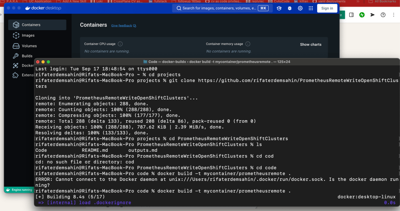Open browser three-dot menu

394,15
